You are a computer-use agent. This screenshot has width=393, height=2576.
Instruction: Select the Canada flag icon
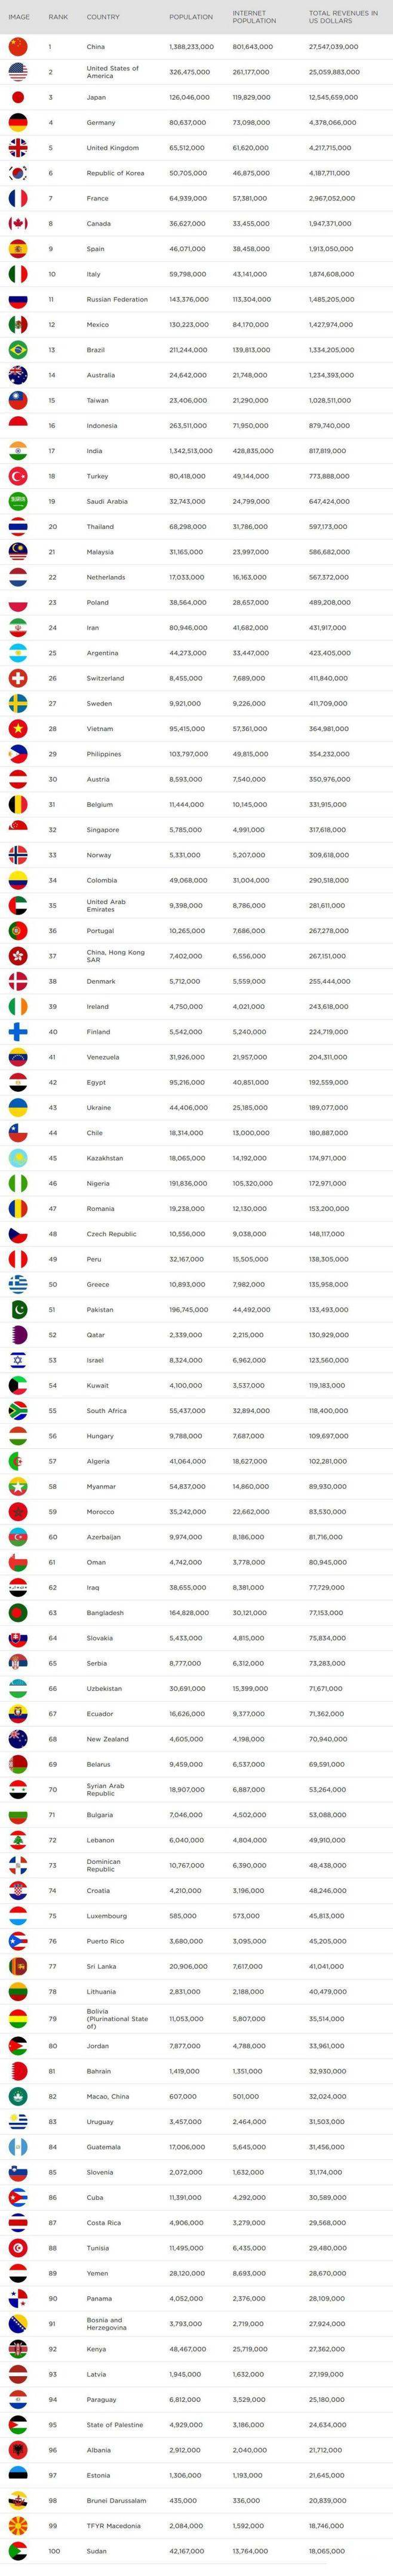tap(18, 223)
